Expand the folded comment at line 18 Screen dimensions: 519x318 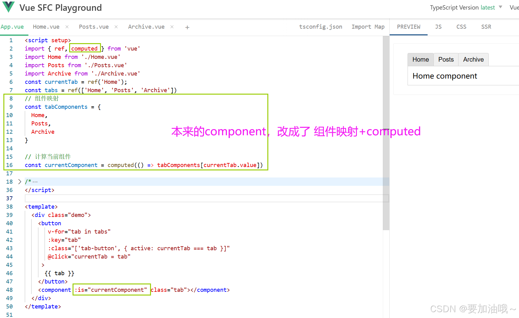20,181
